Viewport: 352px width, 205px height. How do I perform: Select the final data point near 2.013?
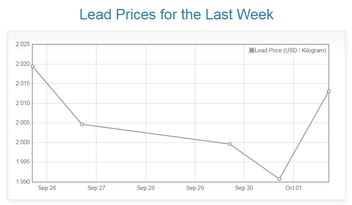click(x=328, y=91)
